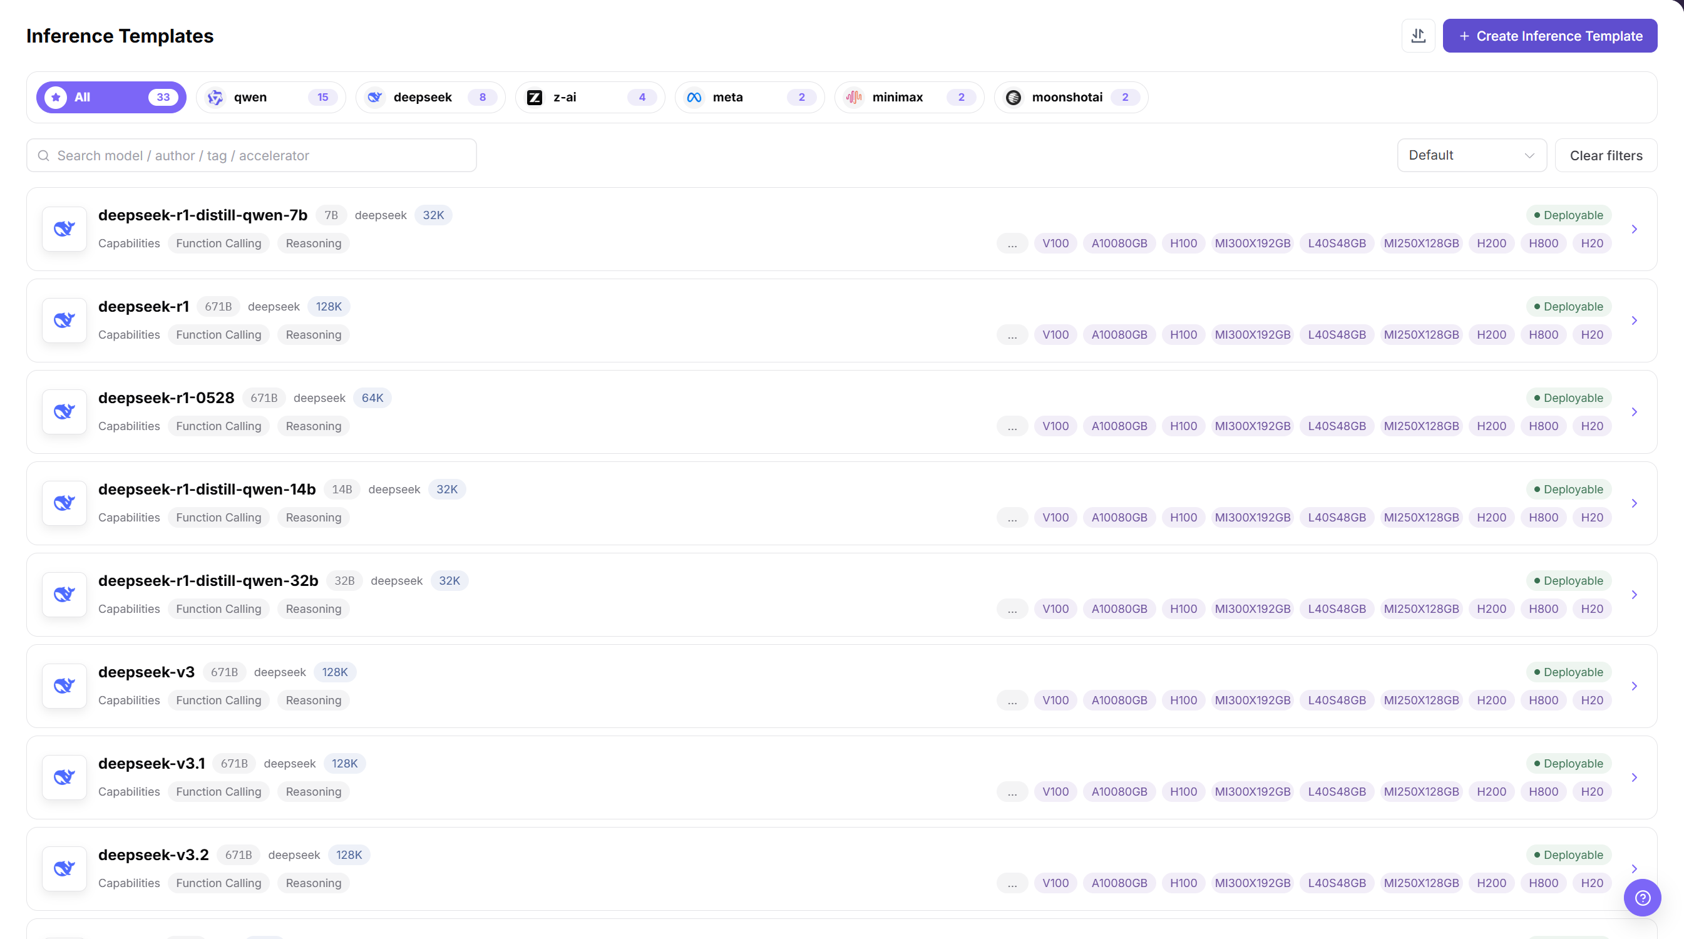Click Deployable status on deepseek-r1-0528
The height and width of the screenshot is (939, 1684).
[x=1568, y=398]
